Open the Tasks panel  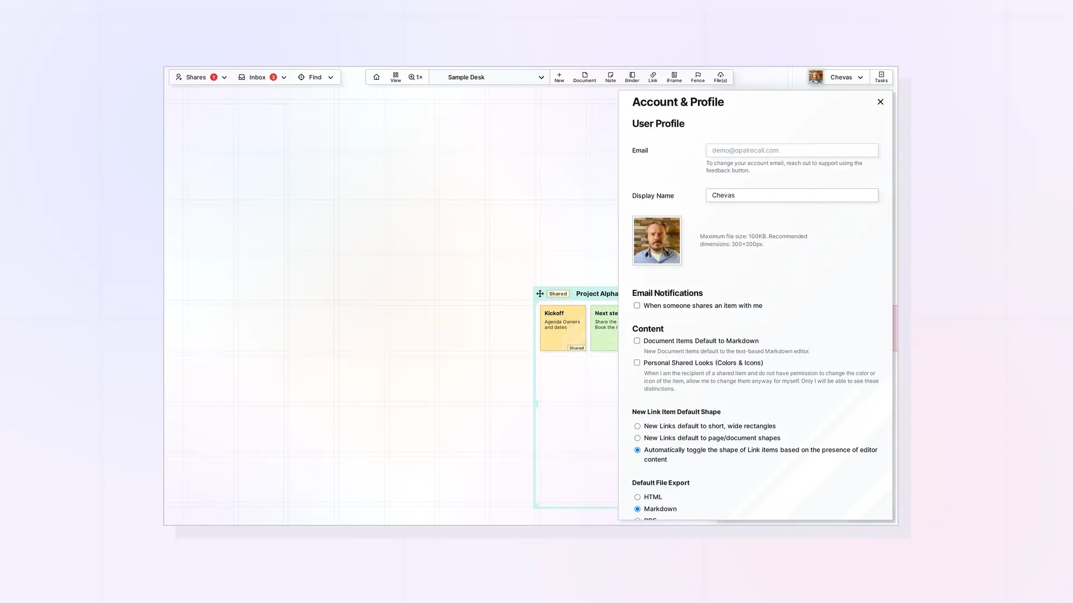[881, 77]
